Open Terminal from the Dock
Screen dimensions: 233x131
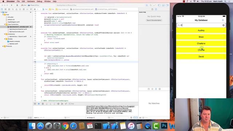coord(98,126)
